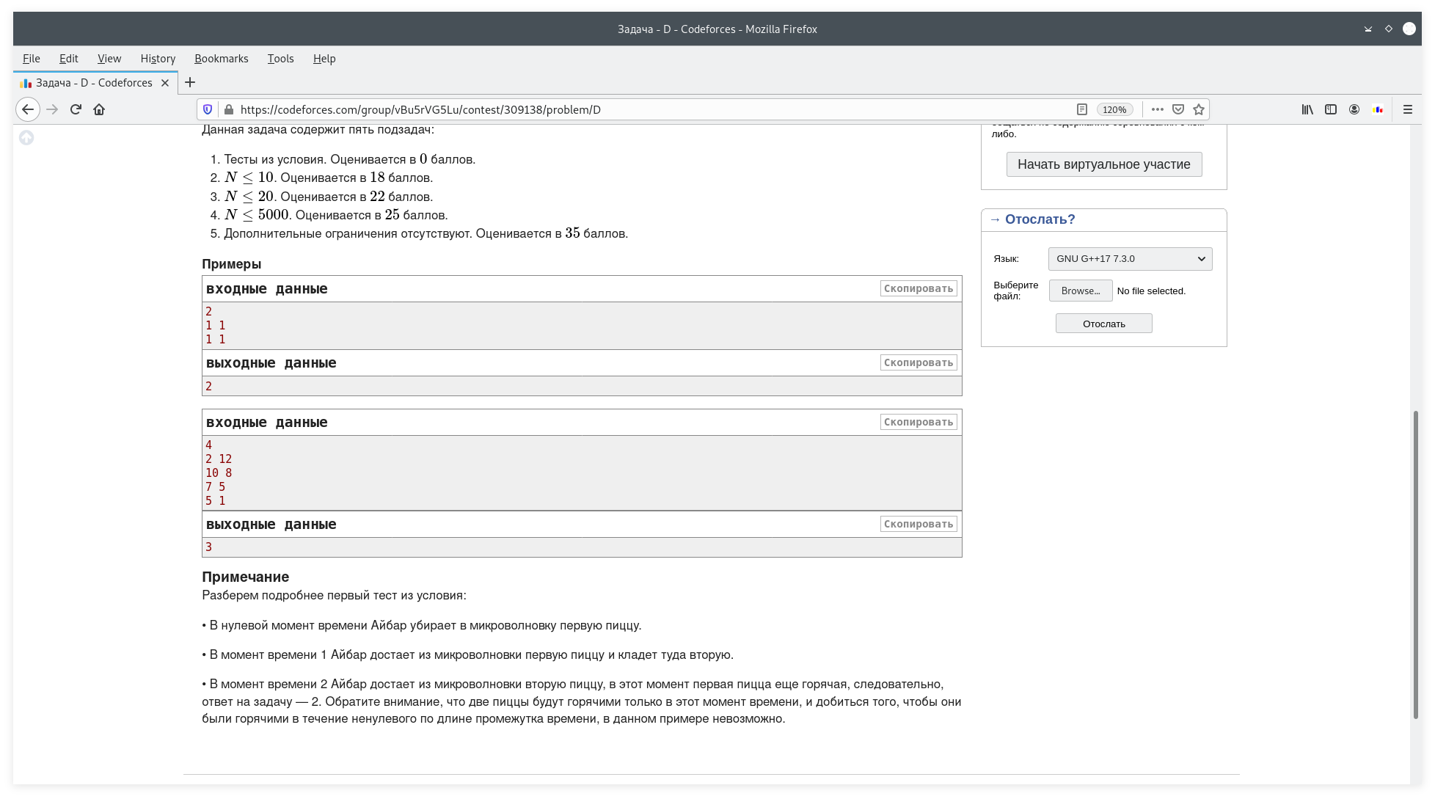The width and height of the screenshot is (1435, 799).
Task: Open page actions three-dots menu
Action: tap(1158, 109)
